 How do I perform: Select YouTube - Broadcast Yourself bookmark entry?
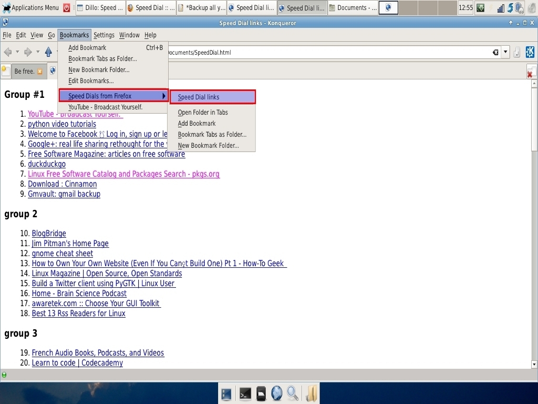113,107
